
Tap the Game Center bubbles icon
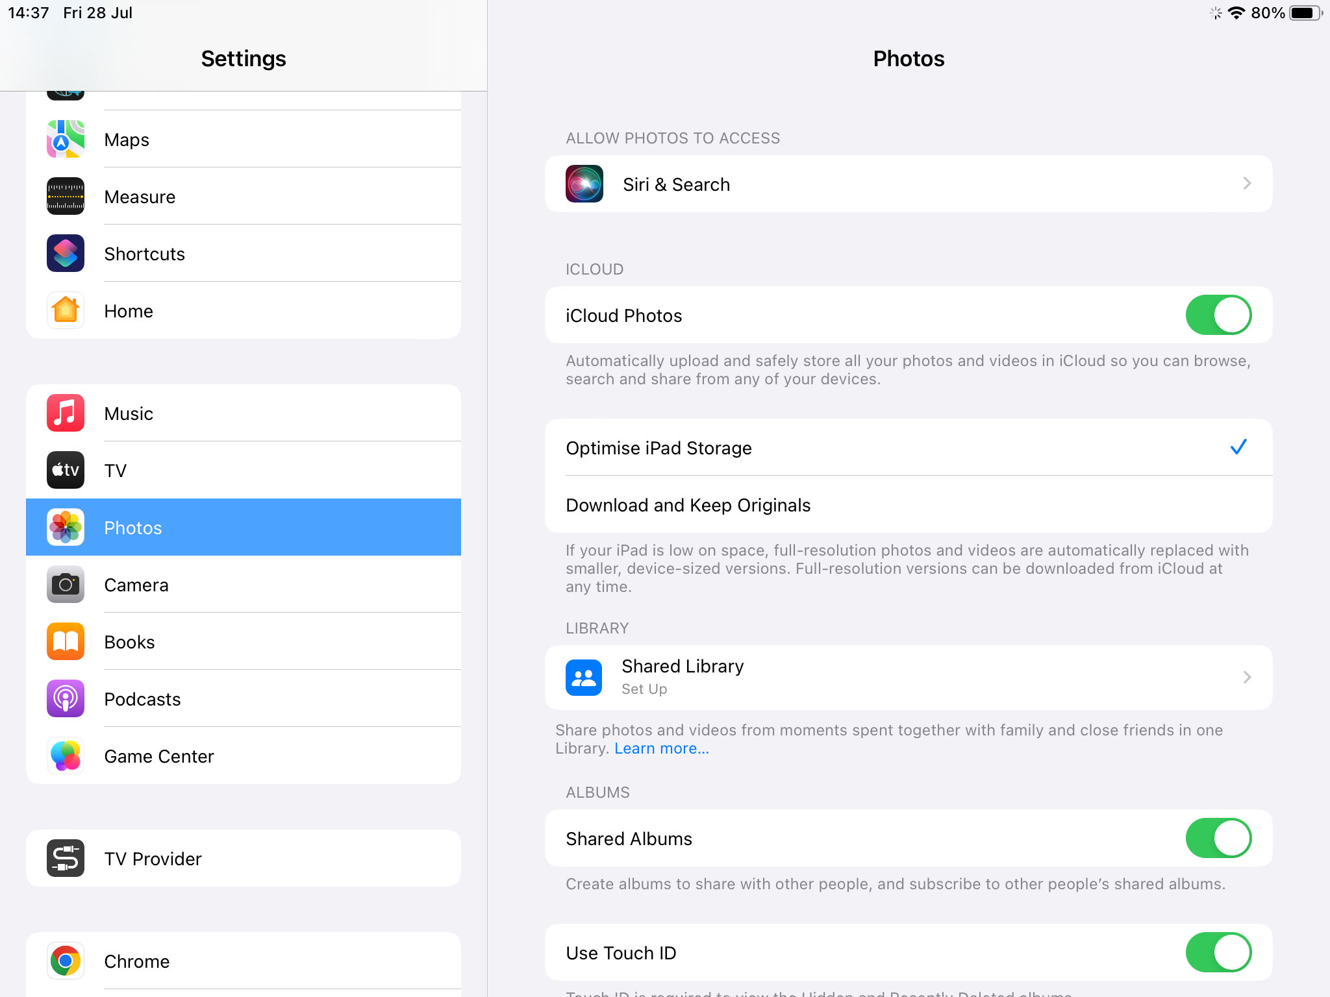tap(66, 756)
